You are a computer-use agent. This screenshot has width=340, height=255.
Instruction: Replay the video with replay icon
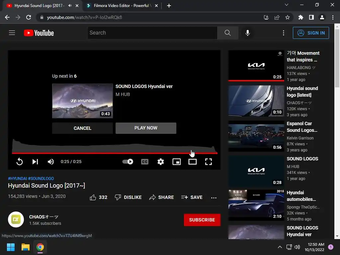[20, 162]
